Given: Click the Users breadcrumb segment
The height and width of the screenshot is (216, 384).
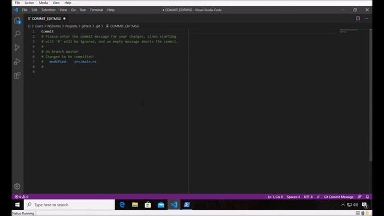Looking at the screenshot, I should (39, 26).
